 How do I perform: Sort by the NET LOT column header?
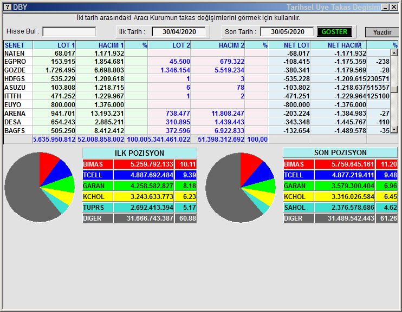[x=289, y=45]
